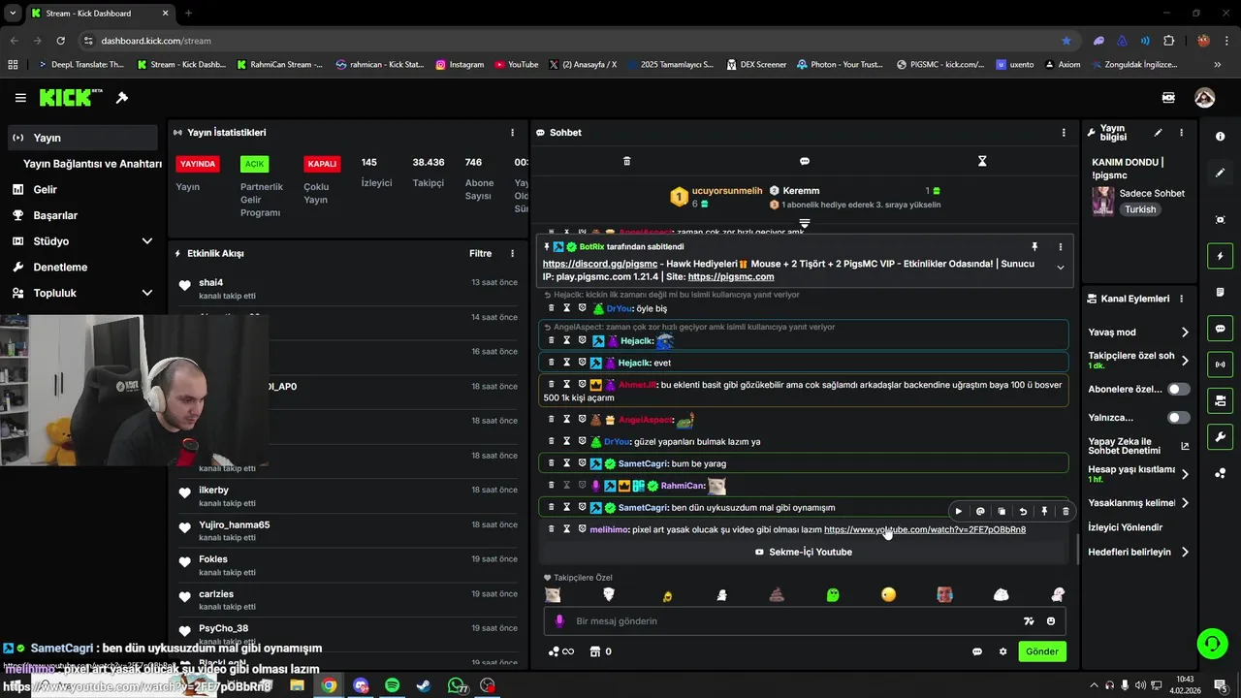Focus the 'Bir mesaj gönderin' input field
Image resolution: width=1241 pixels, height=698 pixels.
(805, 621)
